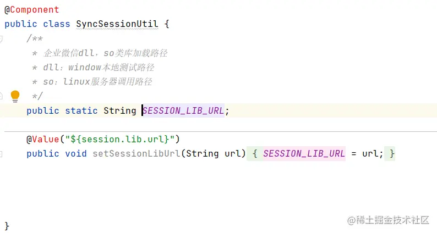Click SESSION_LIB_URL inside the setter body
The height and width of the screenshot is (233, 437).
pyautogui.click(x=304, y=154)
